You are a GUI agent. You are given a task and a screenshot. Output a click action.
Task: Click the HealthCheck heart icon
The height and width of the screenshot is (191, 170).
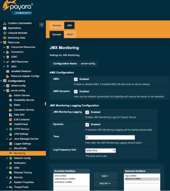[11, 124]
